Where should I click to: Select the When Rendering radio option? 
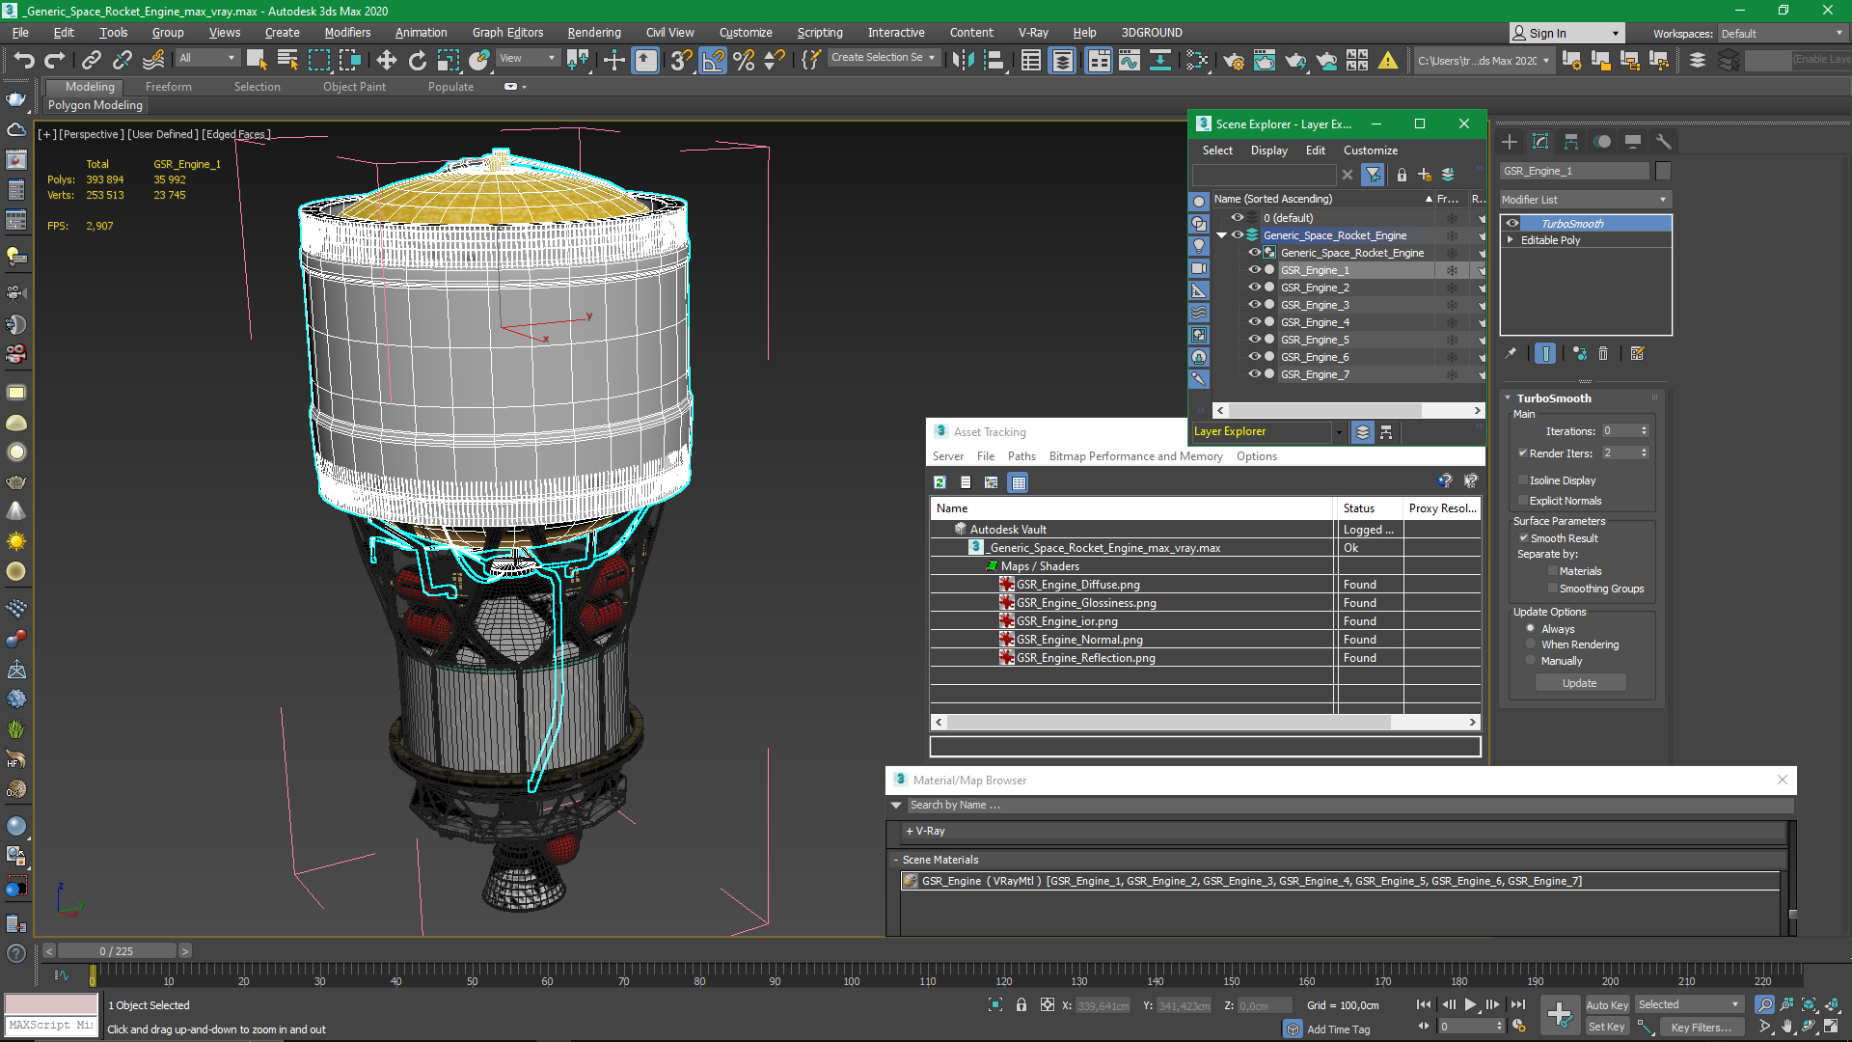1530,644
